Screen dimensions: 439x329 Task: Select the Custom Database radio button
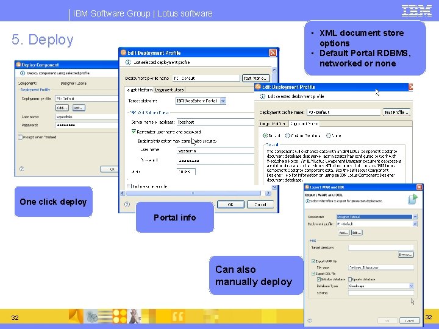click(287, 135)
